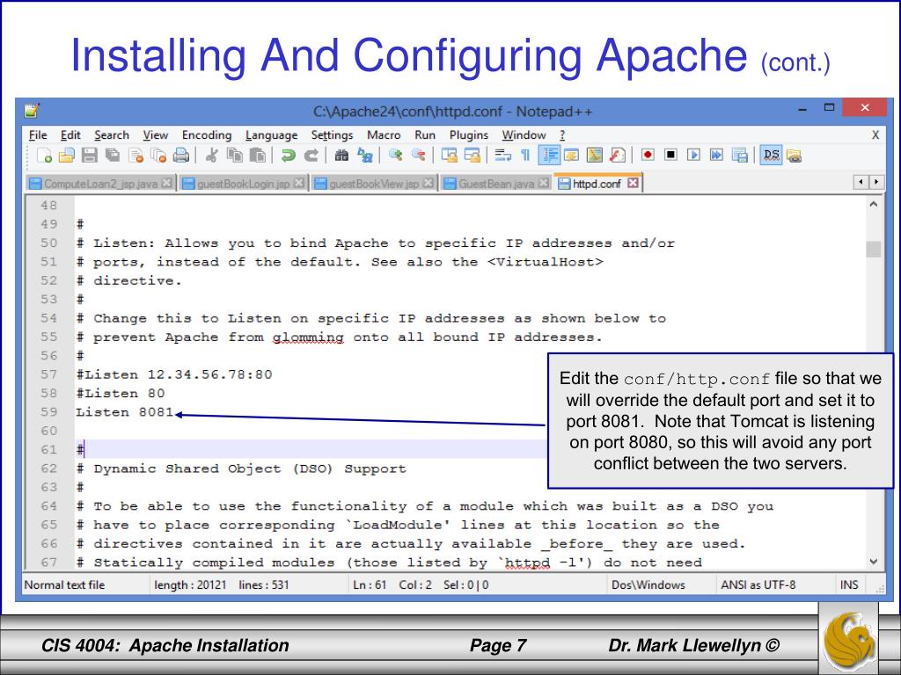The height and width of the screenshot is (675, 901).
Task: Click the green Undo arrow icon
Action: coord(288,155)
